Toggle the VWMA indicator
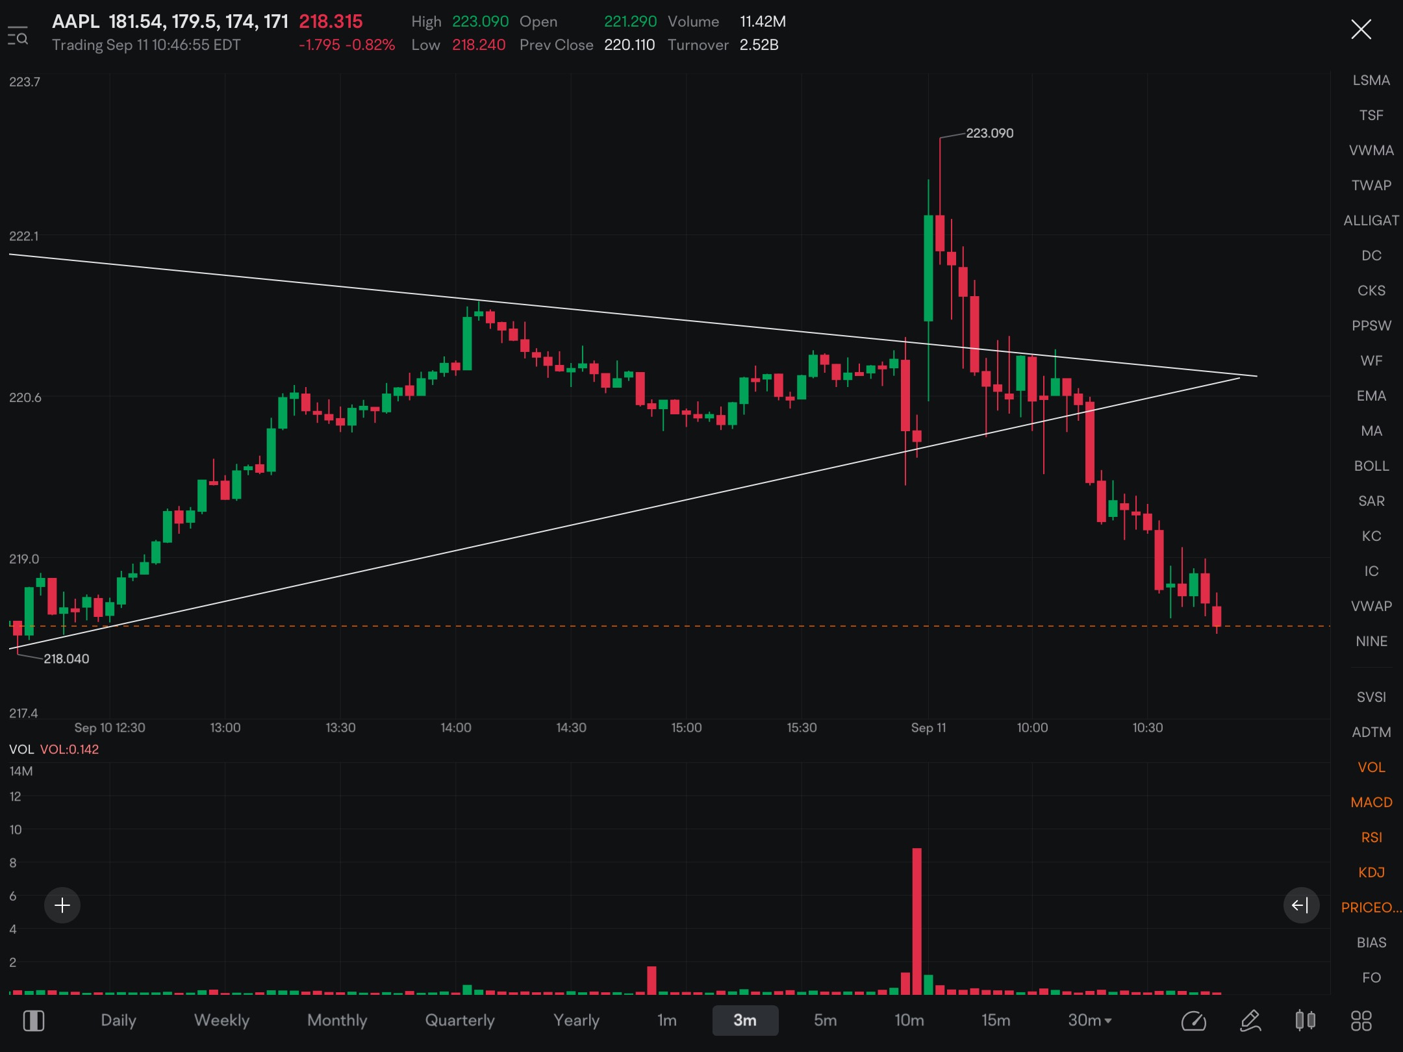Screen dimensions: 1403x1052 click(1371, 150)
